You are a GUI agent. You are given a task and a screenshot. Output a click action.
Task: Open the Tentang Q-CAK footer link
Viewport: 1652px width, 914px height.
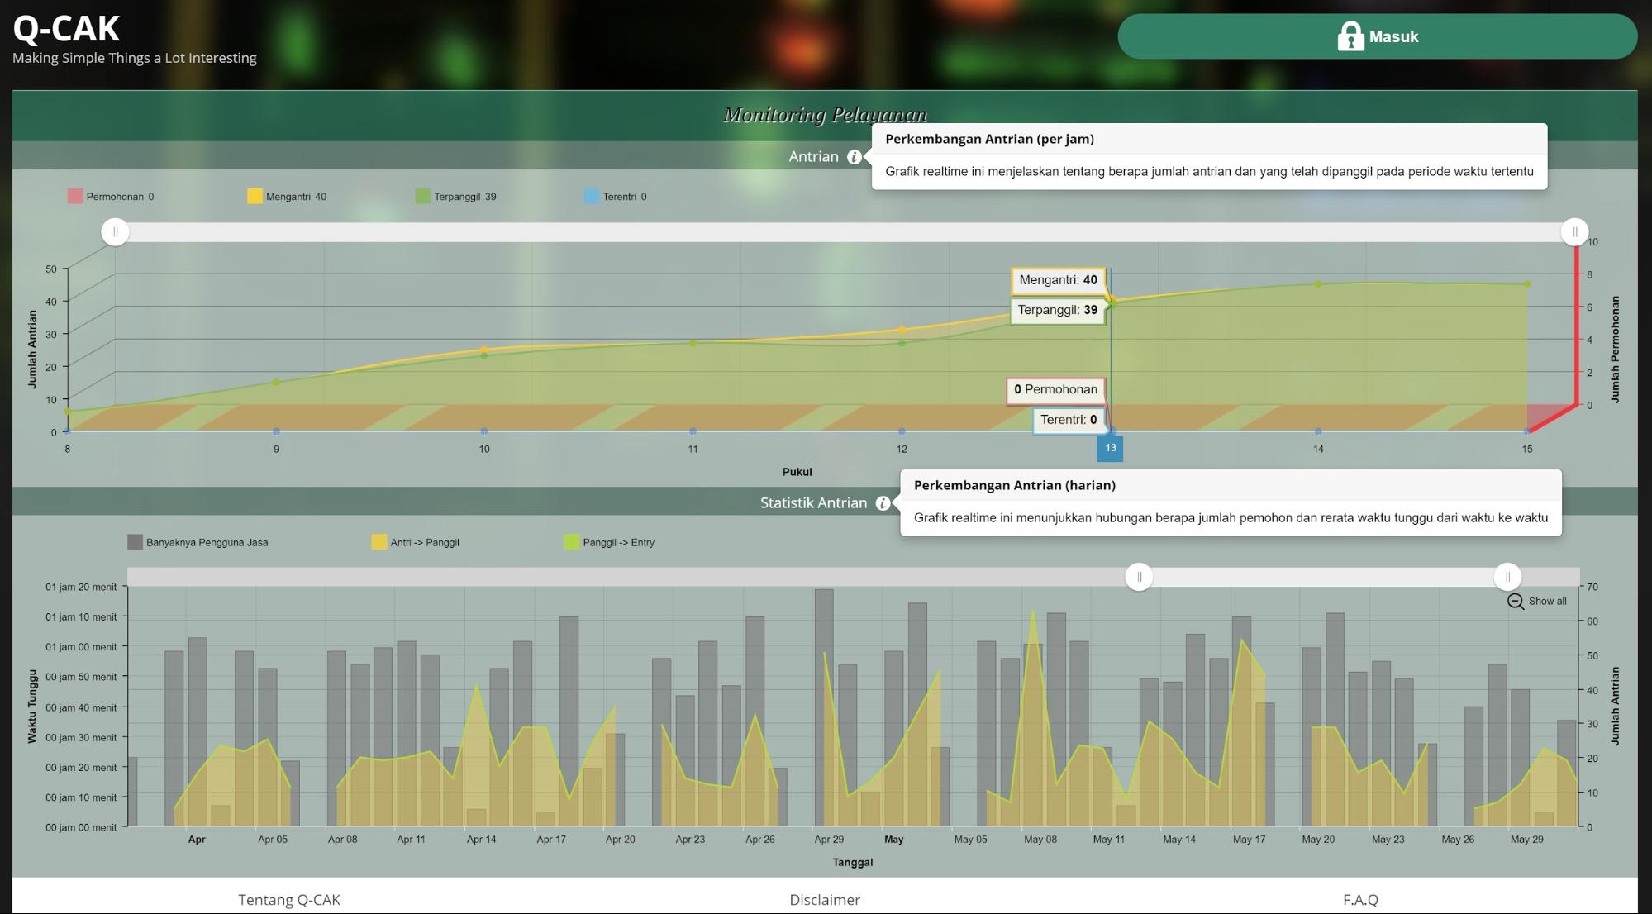(x=289, y=899)
